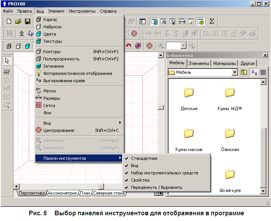Toggle Передвинуть / Выровнять toolbar
The height and width of the screenshot is (221, 271).
[157, 187]
